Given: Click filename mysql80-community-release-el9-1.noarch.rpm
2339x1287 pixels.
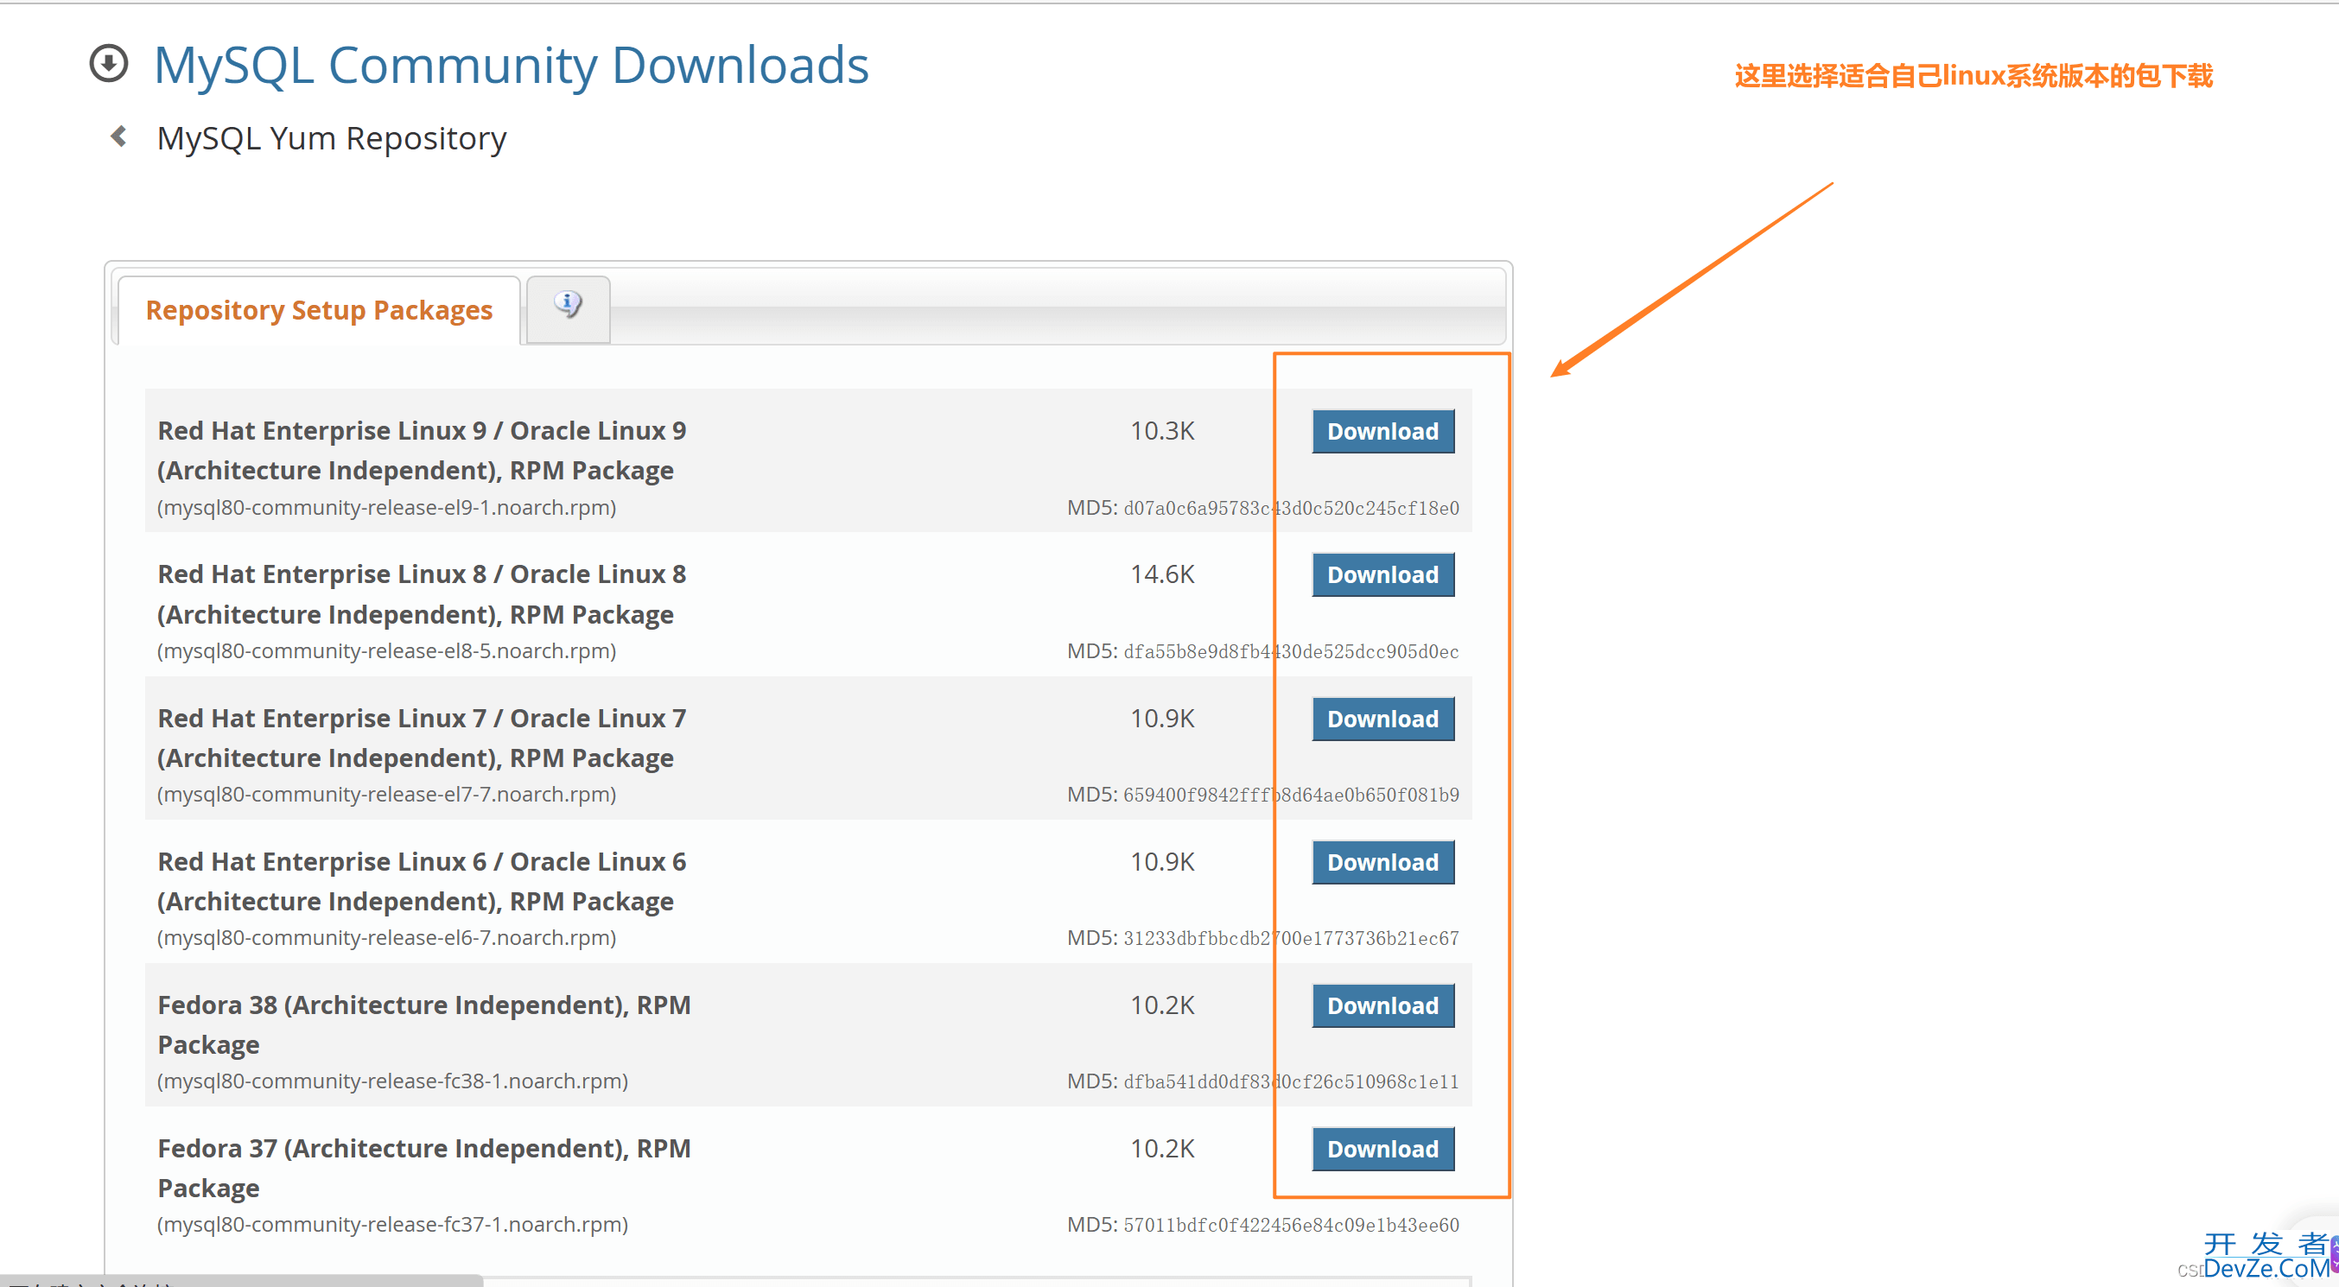Looking at the screenshot, I should pyautogui.click(x=387, y=507).
